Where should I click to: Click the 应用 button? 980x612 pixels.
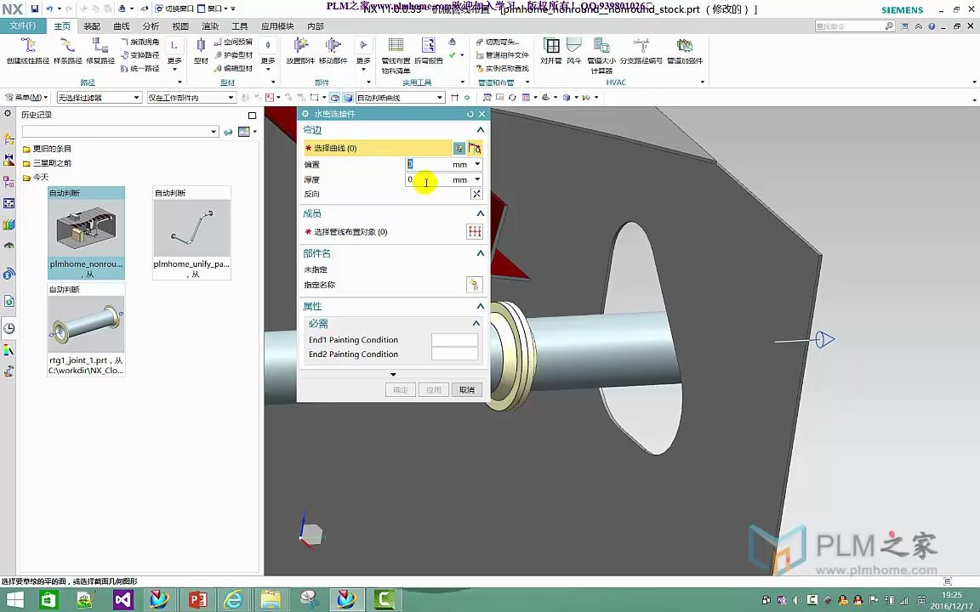pos(434,389)
